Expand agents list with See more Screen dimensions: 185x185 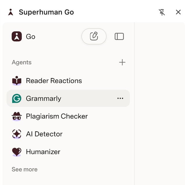click(25, 169)
